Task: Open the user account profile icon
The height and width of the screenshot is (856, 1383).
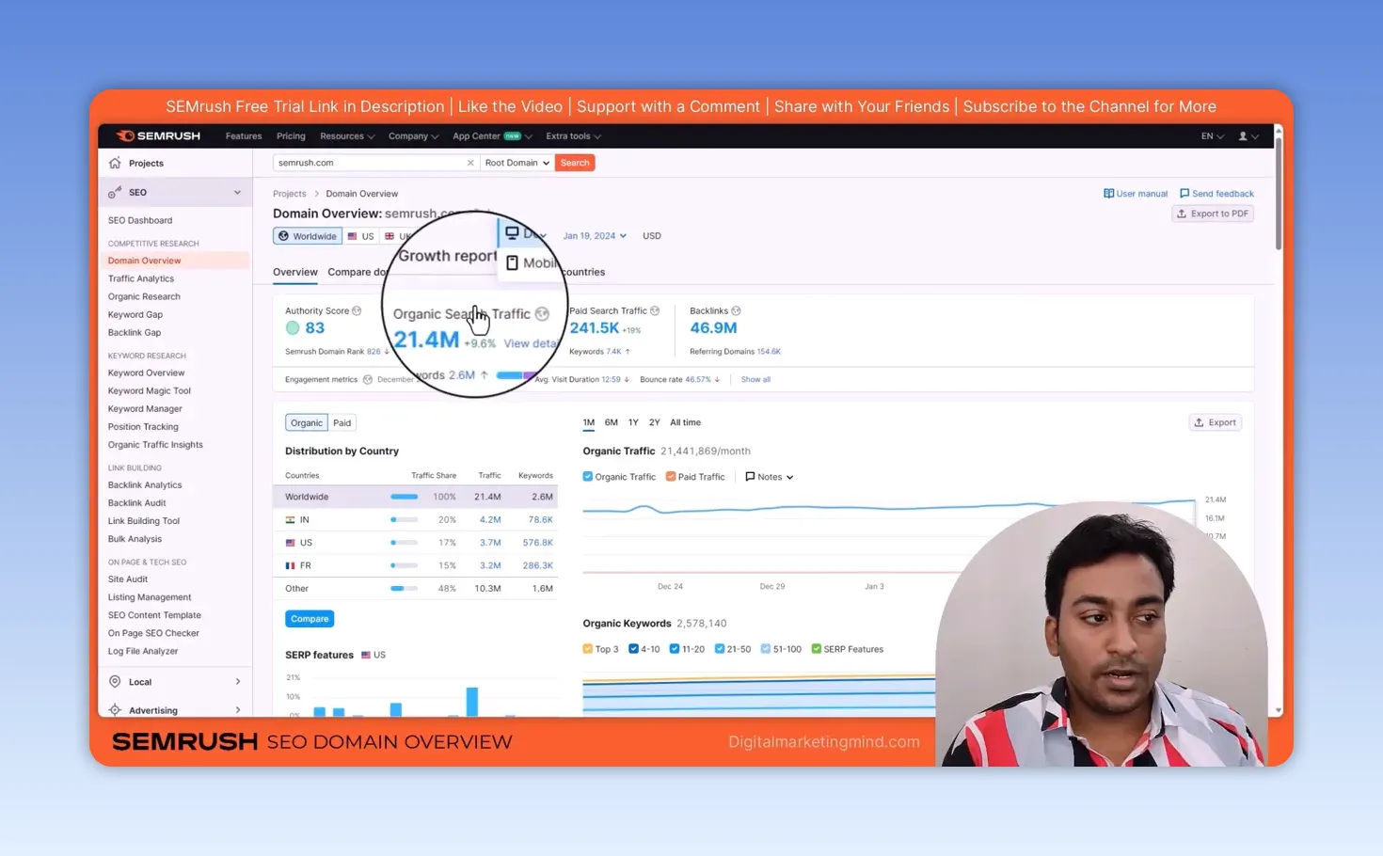Action: click(x=1243, y=136)
